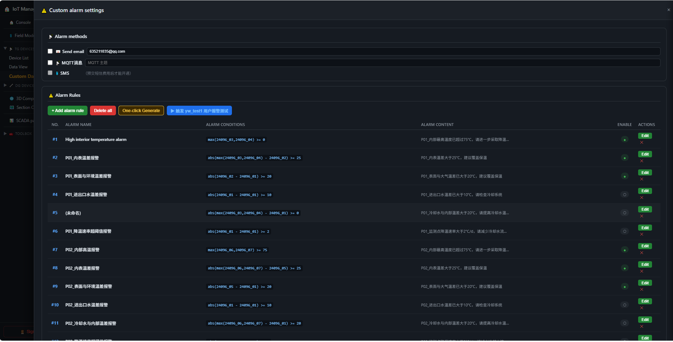Click the ALARM CONDITIONS column header

(x=226, y=125)
